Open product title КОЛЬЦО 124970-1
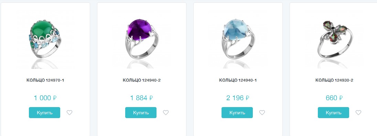Screen dimensions: 377x136 (45, 80)
